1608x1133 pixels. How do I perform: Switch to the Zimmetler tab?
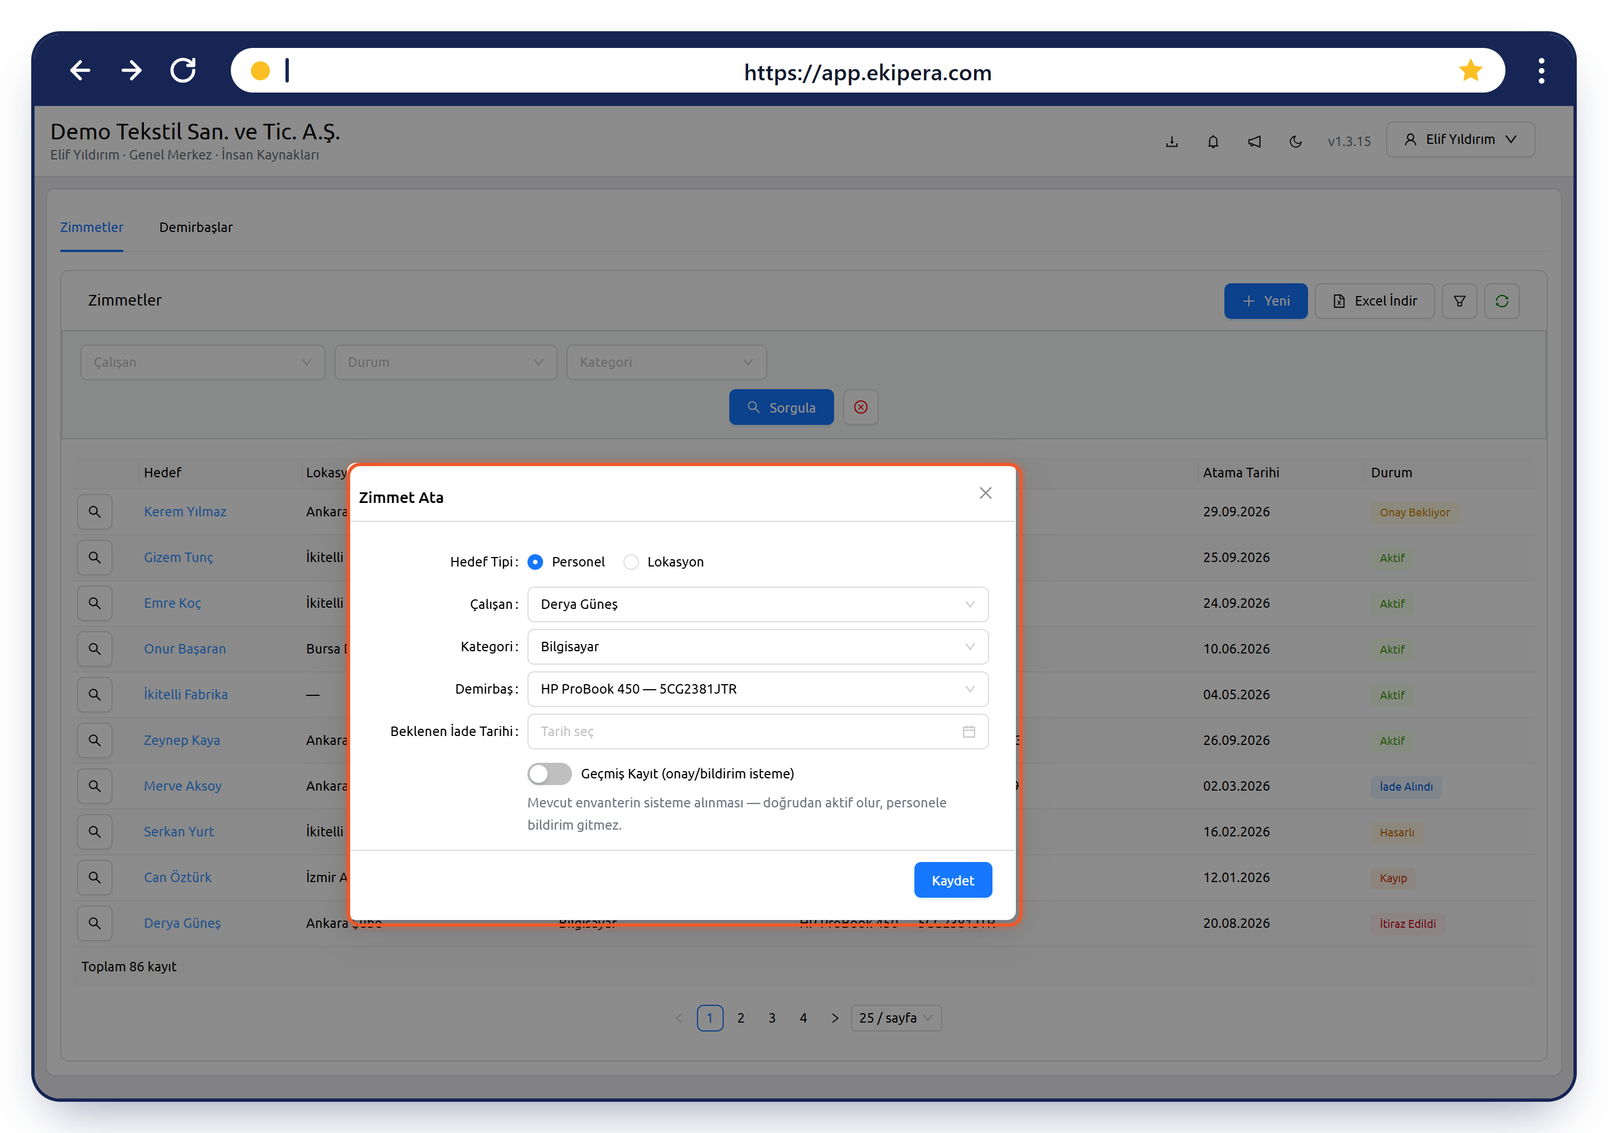(92, 227)
